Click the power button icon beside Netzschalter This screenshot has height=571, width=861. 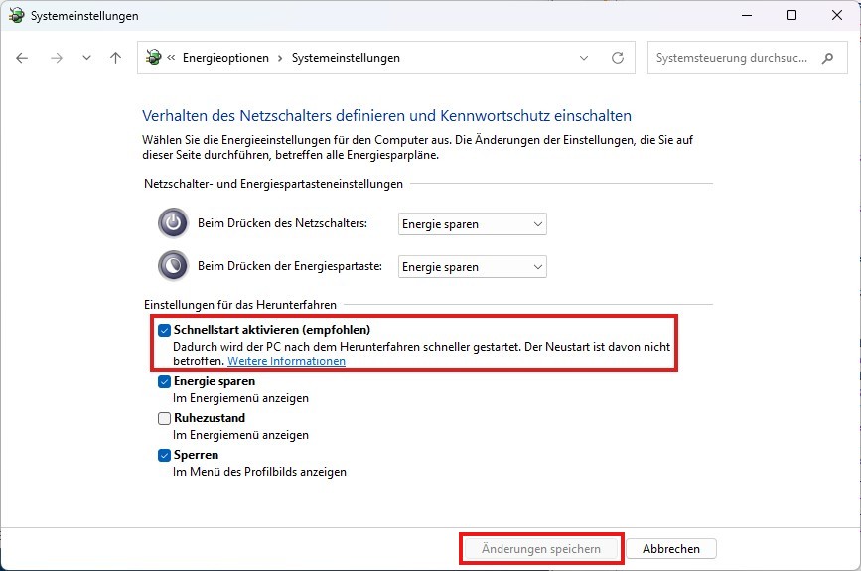click(x=173, y=222)
